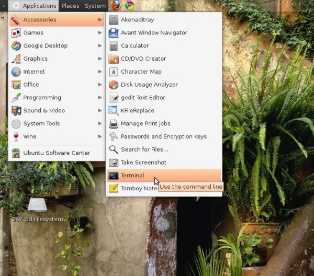The image size is (314, 276).
Task: Click the gedit notepad pencil icon
Action: click(114, 98)
